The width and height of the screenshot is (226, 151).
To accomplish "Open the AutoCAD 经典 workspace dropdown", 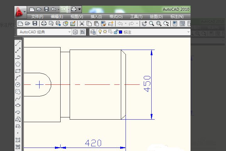I will (x=44, y=32).
